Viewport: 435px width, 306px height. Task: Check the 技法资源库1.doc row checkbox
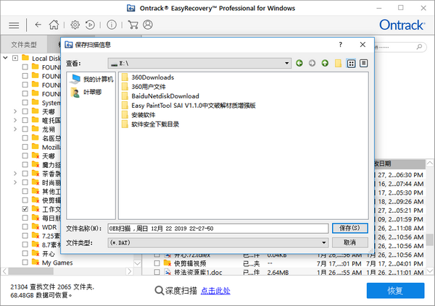tap(157, 272)
